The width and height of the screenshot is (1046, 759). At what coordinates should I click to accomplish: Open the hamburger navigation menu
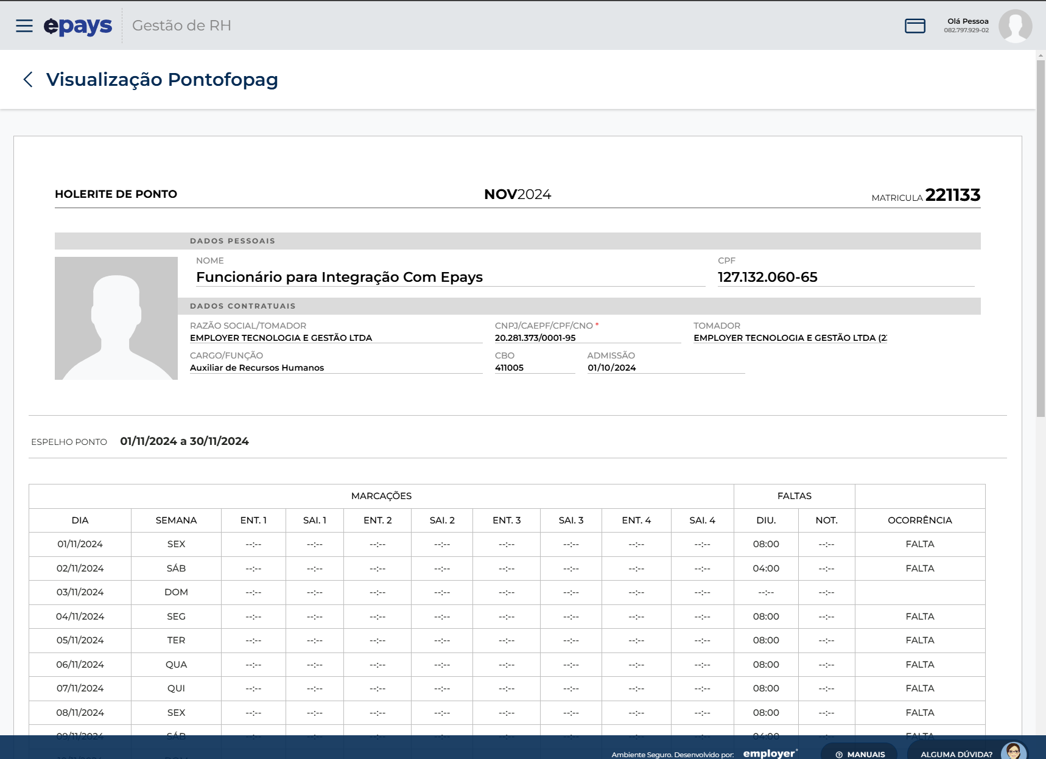[24, 26]
